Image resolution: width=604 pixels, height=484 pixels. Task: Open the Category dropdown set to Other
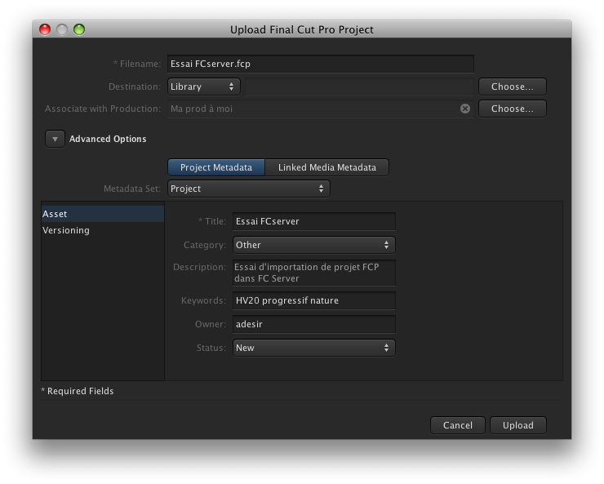[314, 245]
